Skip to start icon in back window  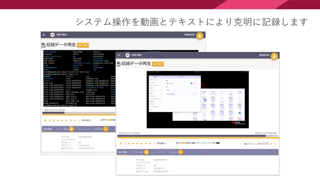pyautogui.click(x=79, y=121)
